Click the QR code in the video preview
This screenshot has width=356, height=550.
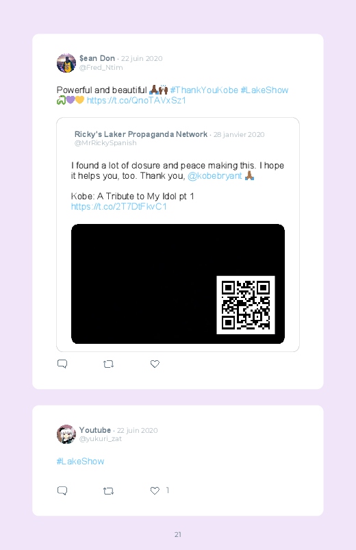tap(246, 305)
